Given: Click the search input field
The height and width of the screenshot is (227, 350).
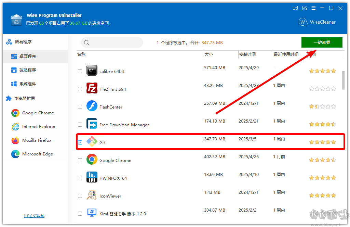Looking at the screenshot, I should 112,42.
